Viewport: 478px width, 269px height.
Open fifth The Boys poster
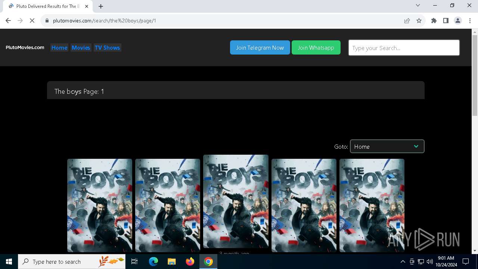(x=372, y=205)
